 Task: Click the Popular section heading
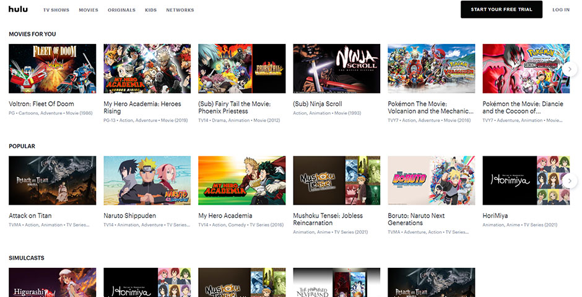point(22,146)
